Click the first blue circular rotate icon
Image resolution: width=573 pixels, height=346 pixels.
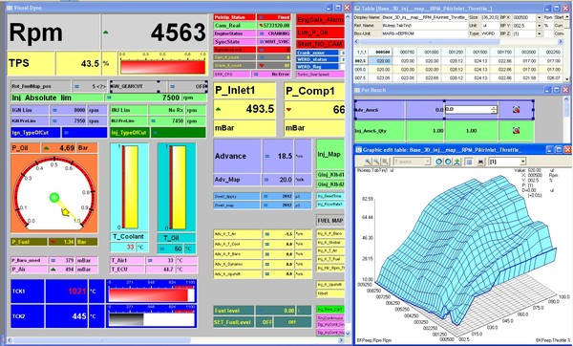point(439,162)
